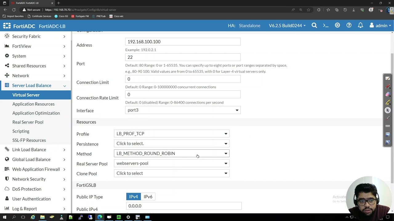Click the circular back-arrow icon in the header
Screen dimensions: 394x221
click(x=337, y=25)
